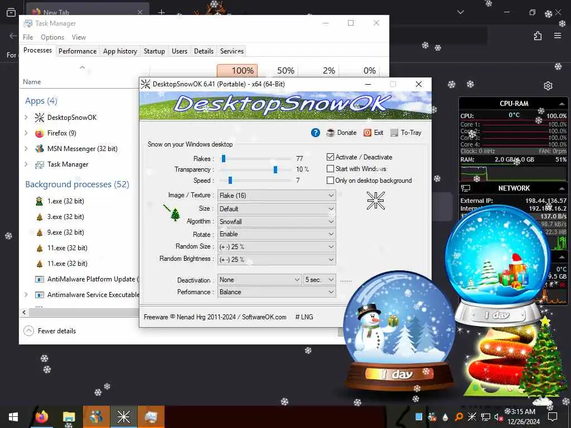571x428 pixels.
Task: Click the 9.exe process icon
Action: (x=40, y=232)
